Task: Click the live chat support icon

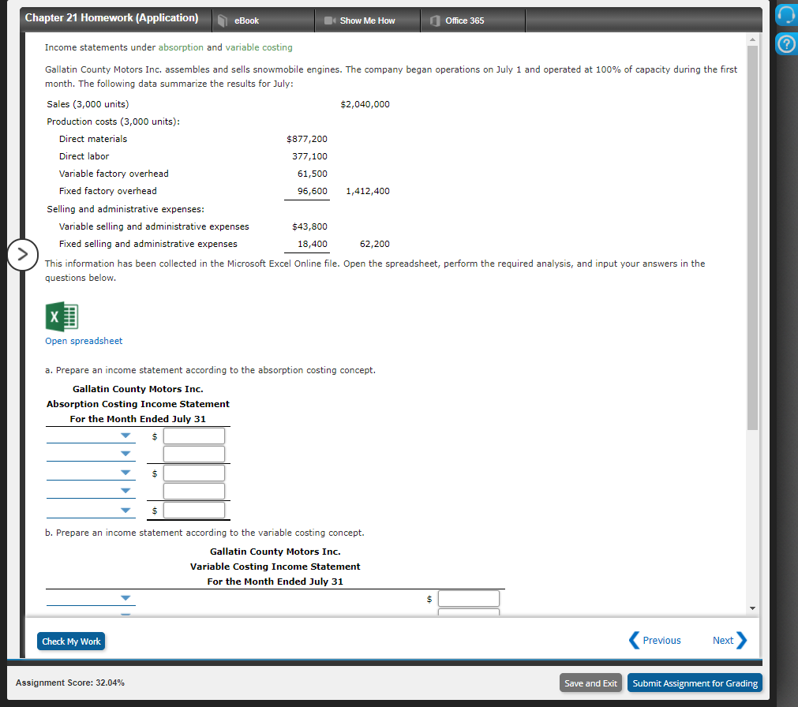Action: pos(785,14)
